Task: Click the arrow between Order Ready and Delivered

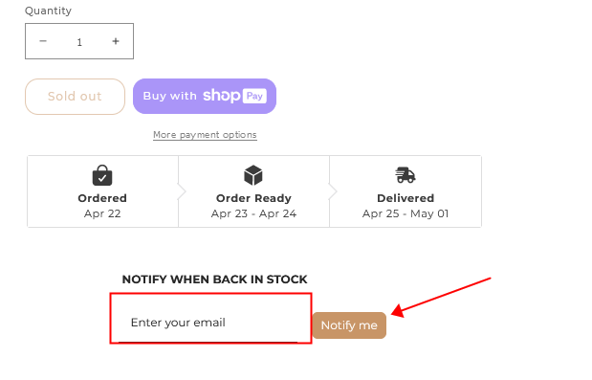Action: point(333,191)
